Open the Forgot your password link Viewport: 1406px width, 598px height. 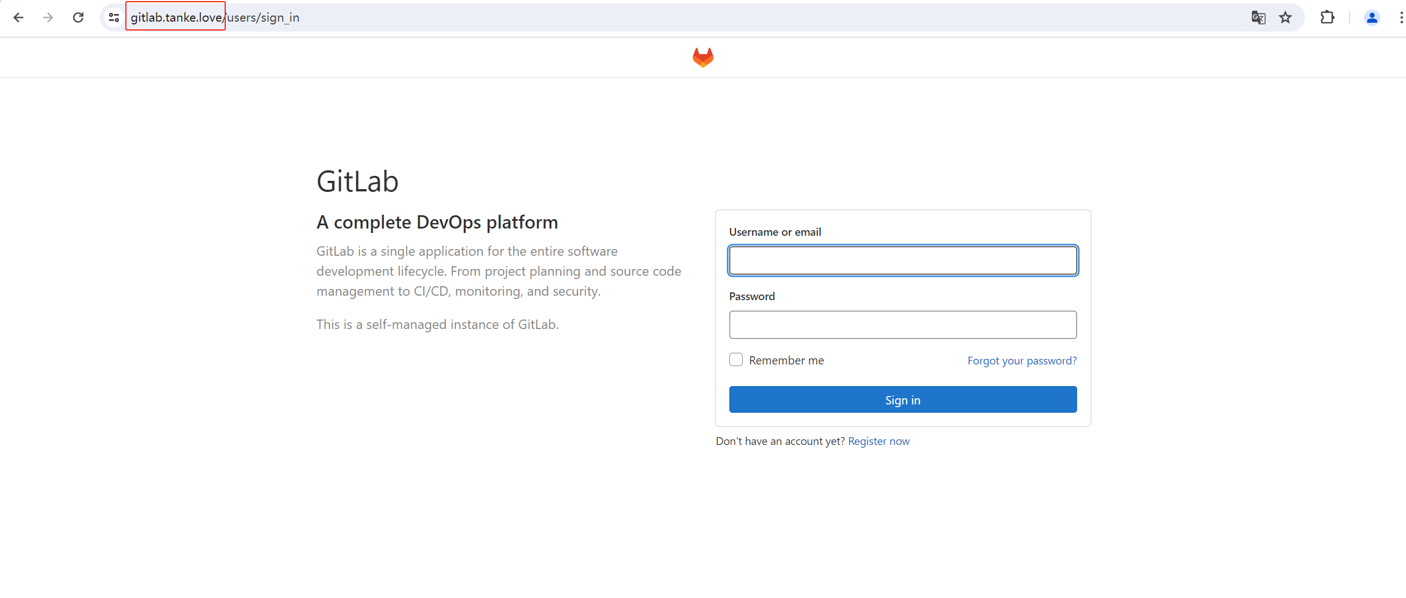[1022, 361]
